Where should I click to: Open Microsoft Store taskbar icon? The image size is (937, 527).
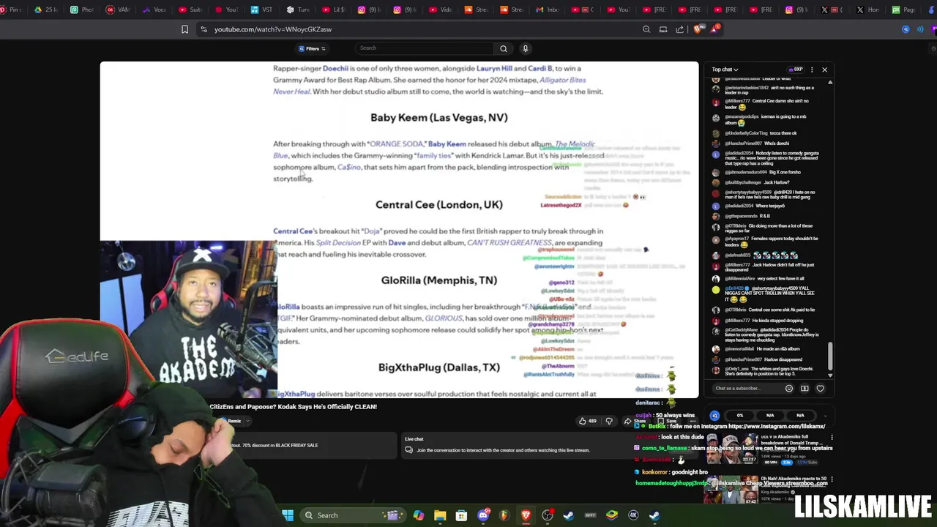pos(461,515)
